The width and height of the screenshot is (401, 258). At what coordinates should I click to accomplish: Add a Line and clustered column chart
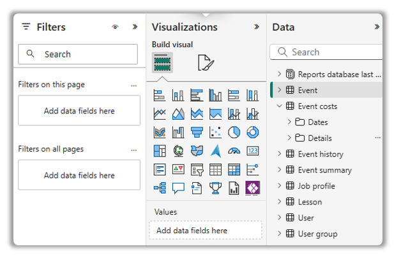[x=252, y=114]
